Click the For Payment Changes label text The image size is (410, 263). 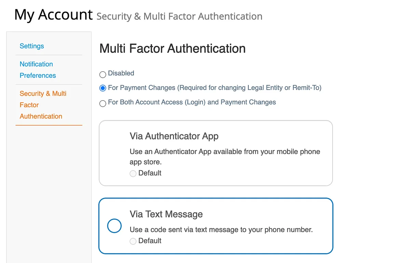(x=215, y=88)
